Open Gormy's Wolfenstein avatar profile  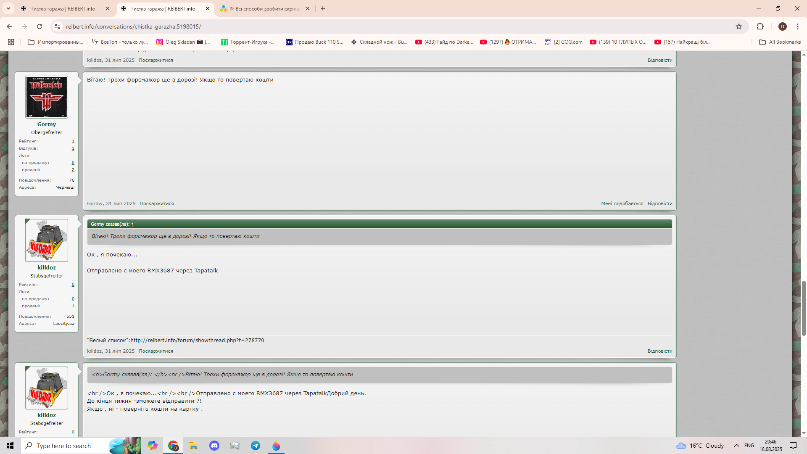pyautogui.click(x=47, y=97)
